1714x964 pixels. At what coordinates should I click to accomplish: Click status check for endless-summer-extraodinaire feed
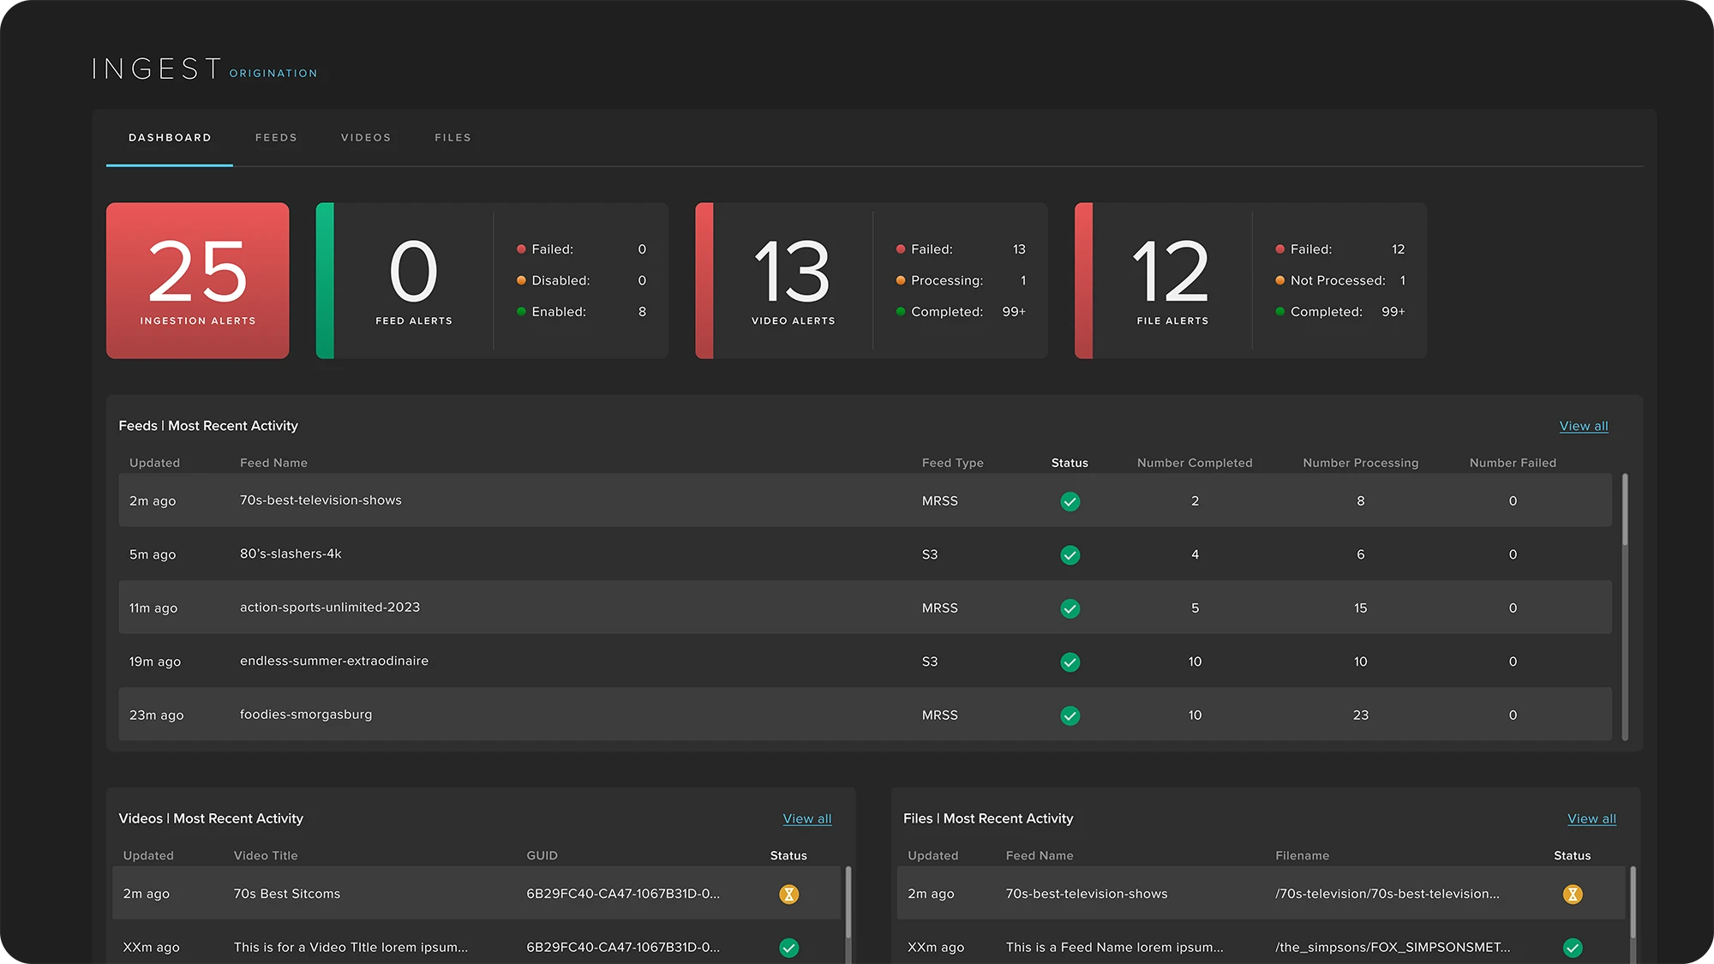coord(1070,662)
